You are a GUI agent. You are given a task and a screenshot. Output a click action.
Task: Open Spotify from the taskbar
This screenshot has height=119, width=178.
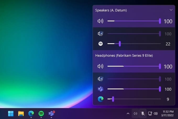(x=41, y=114)
